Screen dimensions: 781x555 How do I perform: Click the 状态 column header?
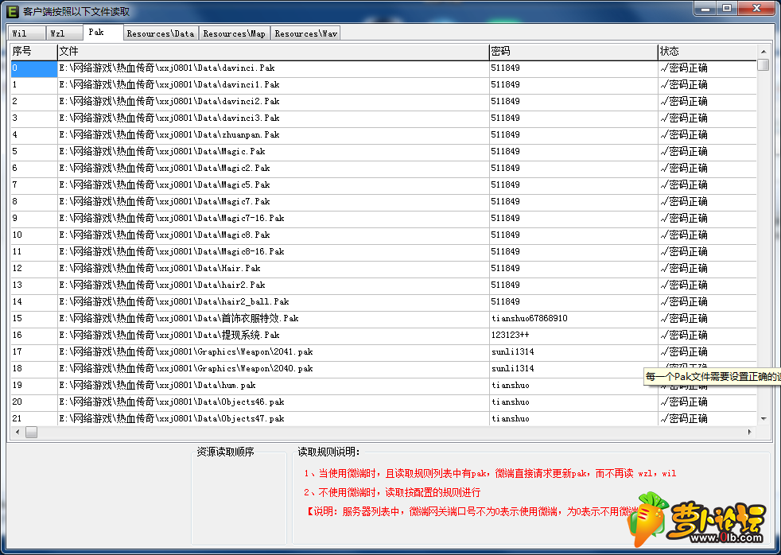[707, 51]
